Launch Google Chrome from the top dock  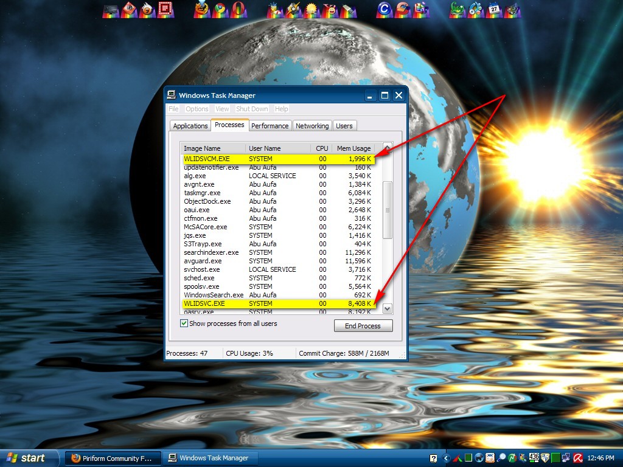[220, 10]
